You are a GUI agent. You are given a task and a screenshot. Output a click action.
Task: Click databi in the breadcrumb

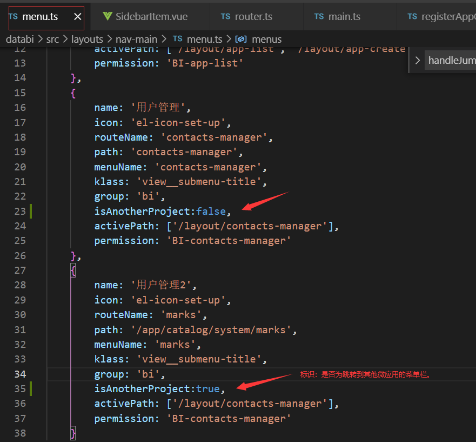click(x=20, y=39)
